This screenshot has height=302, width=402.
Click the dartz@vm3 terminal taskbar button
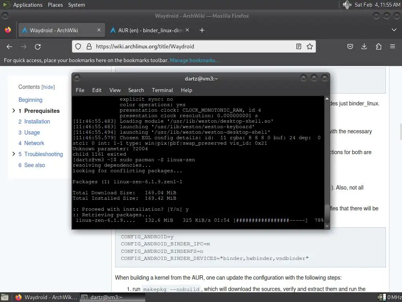(x=112, y=297)
